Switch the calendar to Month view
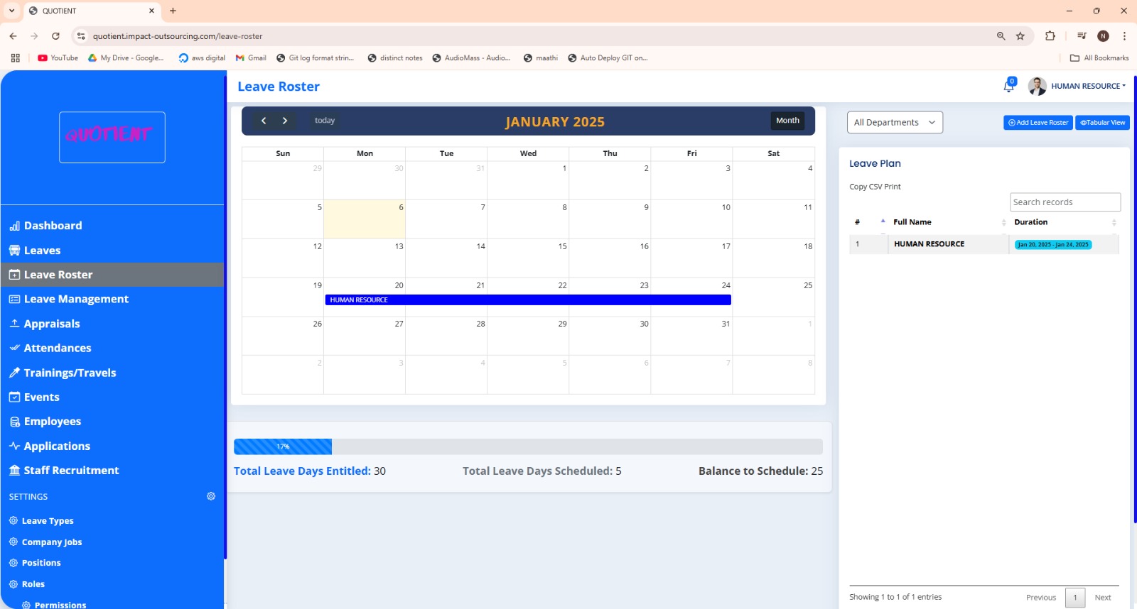The image size is (1137, 609). coord(787,121)
